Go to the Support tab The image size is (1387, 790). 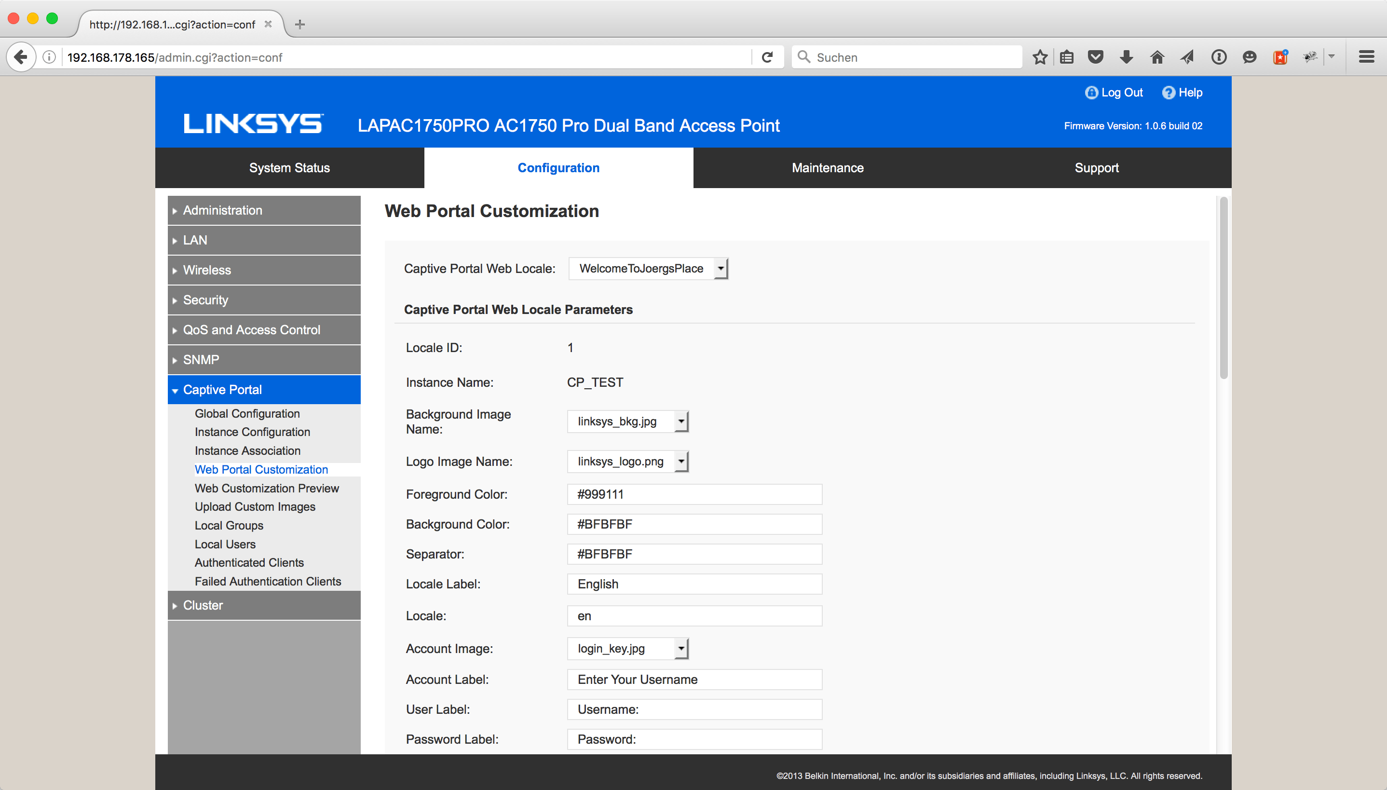(1097, 168)
